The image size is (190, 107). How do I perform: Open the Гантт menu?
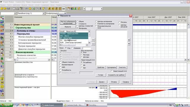pos(9,5)
